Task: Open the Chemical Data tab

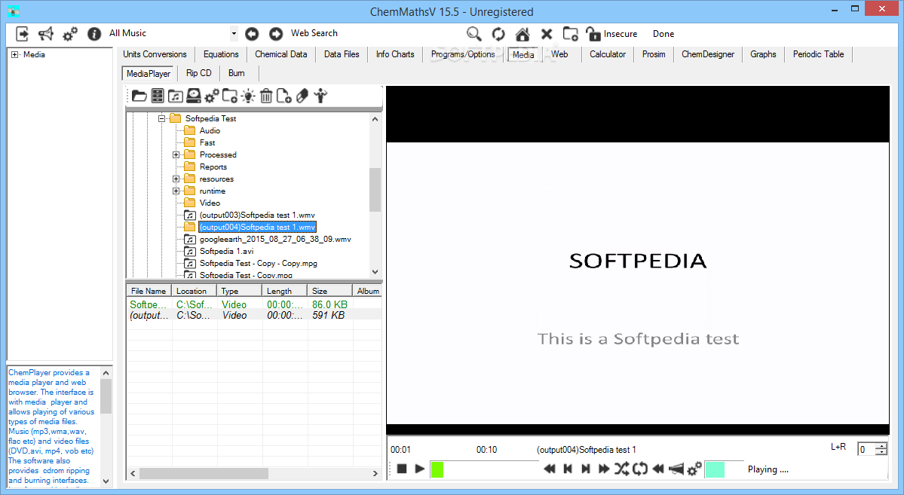Action: [x=280, y=54]
